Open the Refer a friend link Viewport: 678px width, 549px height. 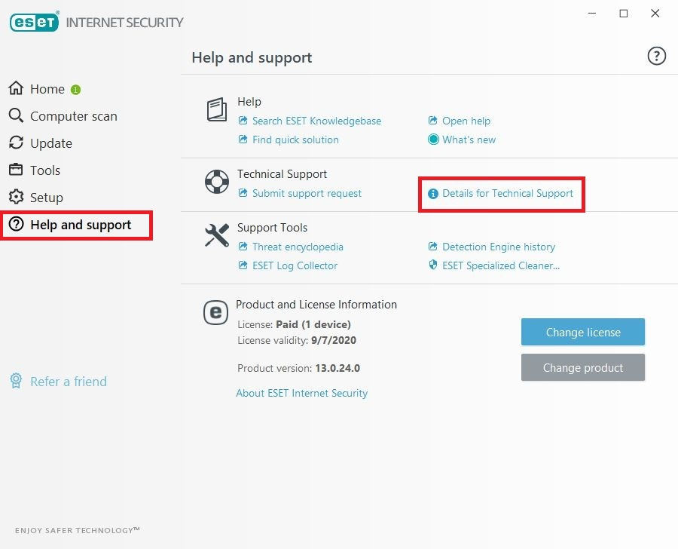pos(69,382)
